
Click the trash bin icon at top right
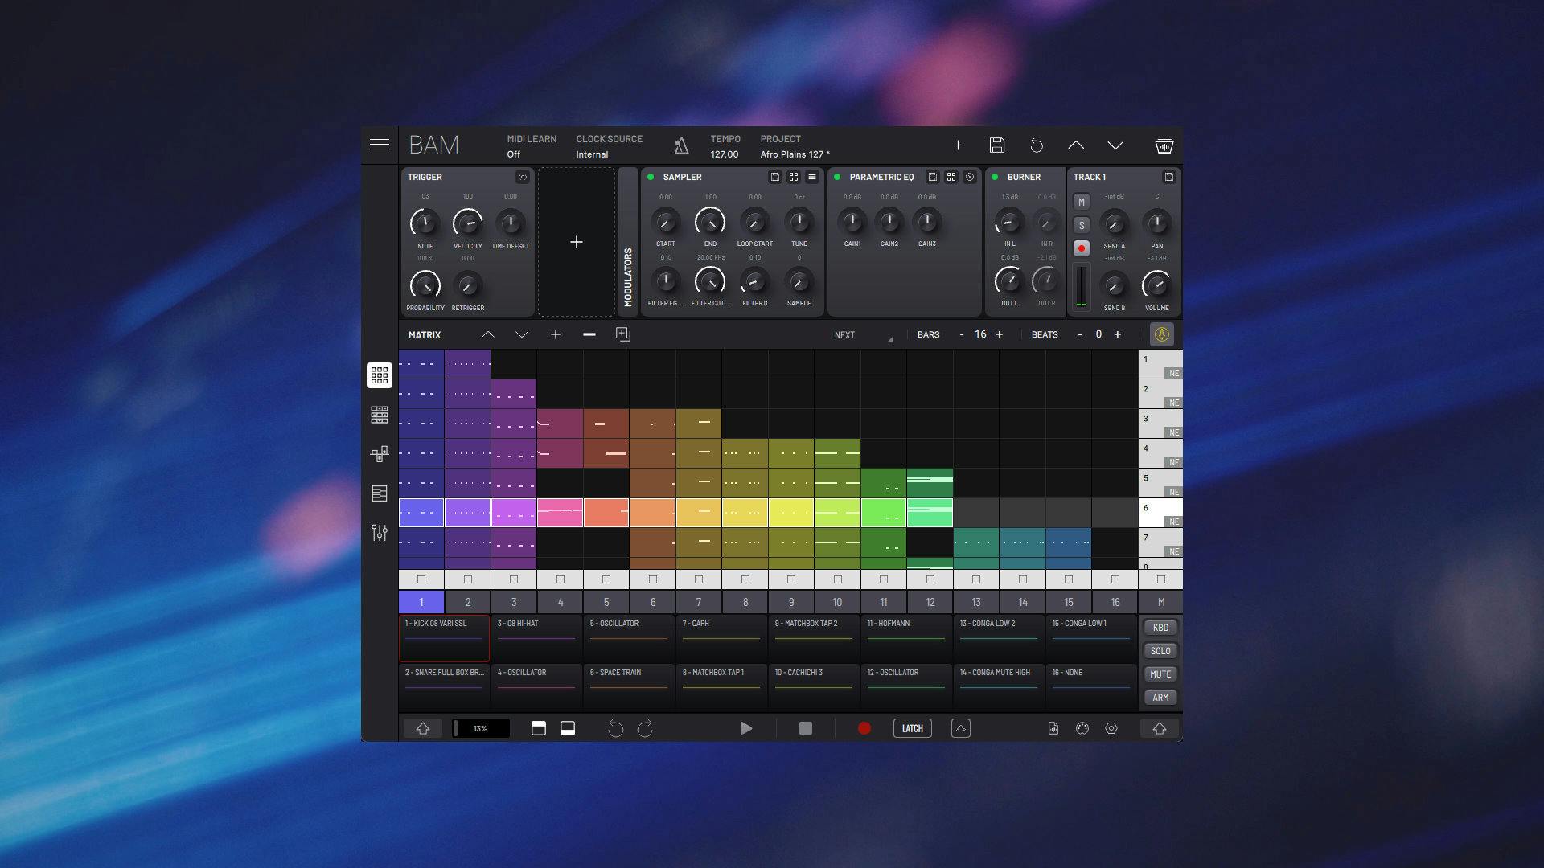(1164, 145)
